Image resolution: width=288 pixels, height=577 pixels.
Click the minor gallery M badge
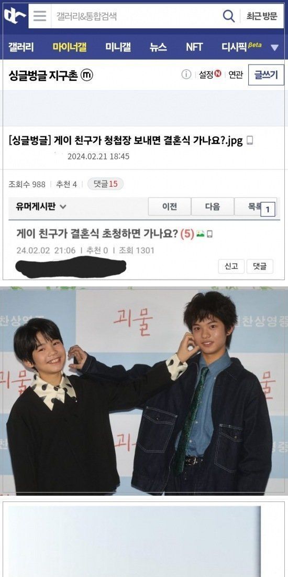tap(87, 75)
